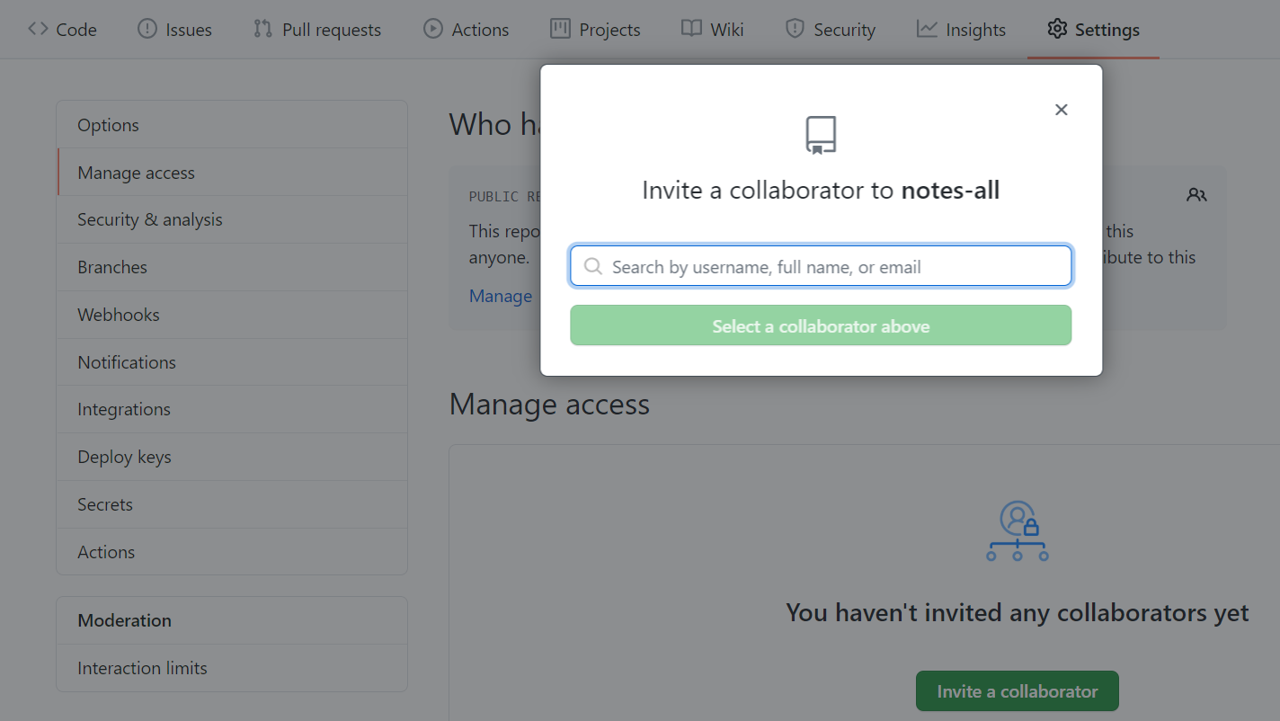1280x721 pixels.
Task: Open the Security tab
Action: coord(830,30)
